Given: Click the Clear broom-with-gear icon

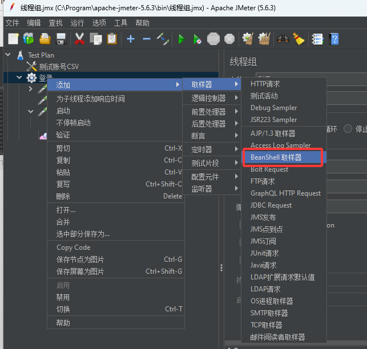Looking at the screenshot, I should click(248, 39).
